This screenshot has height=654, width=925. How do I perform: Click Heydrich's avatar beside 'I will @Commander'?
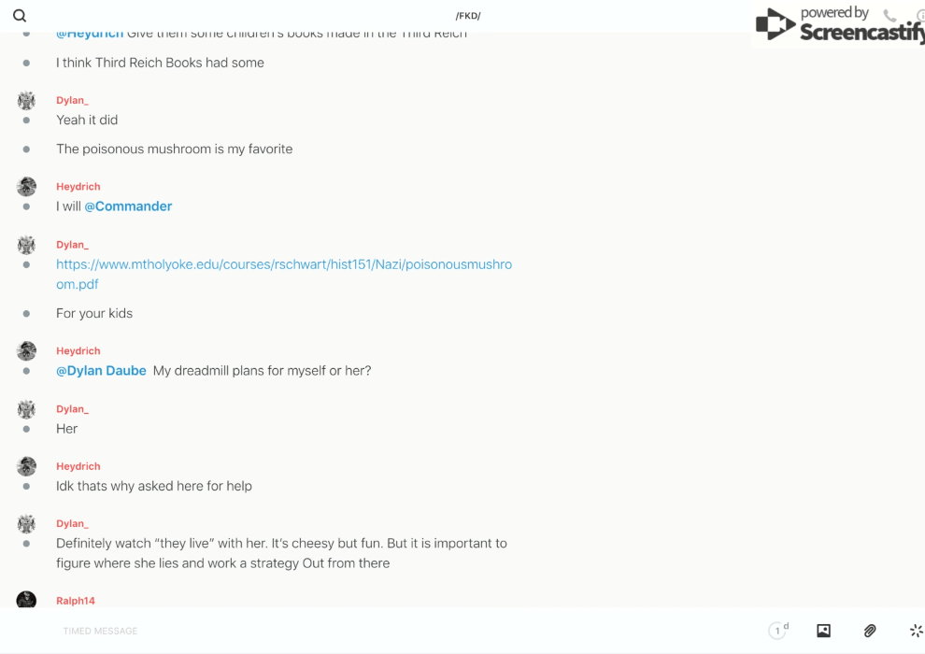click(x=26, y=187)
